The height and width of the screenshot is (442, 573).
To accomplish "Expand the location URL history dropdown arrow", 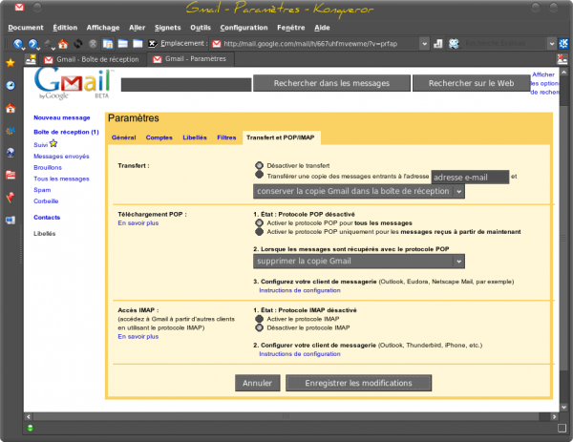I will pos(424,44).
